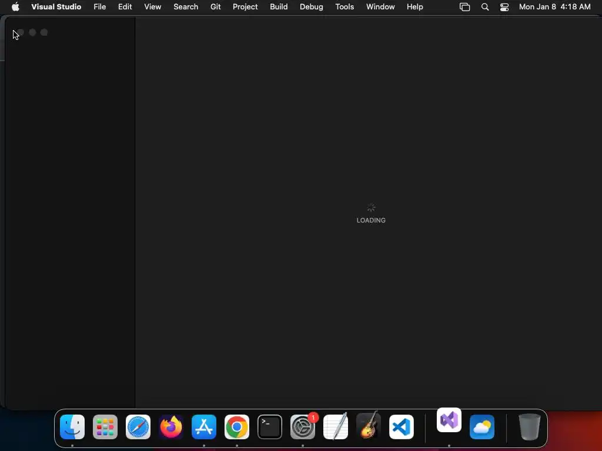This screenshot has height=451, width=602.
Task: Open the Visual Studio application menu
Action: pyautogui.click(x=56, y=7)
